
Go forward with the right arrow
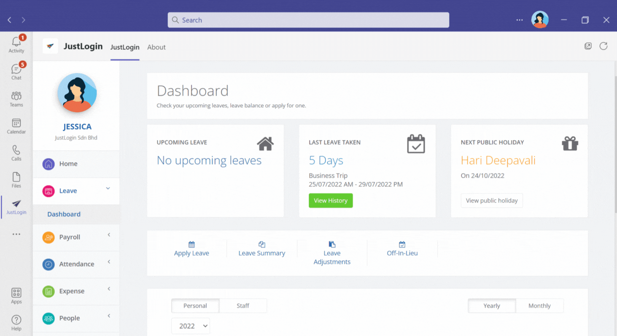click(x=24, y=20)
